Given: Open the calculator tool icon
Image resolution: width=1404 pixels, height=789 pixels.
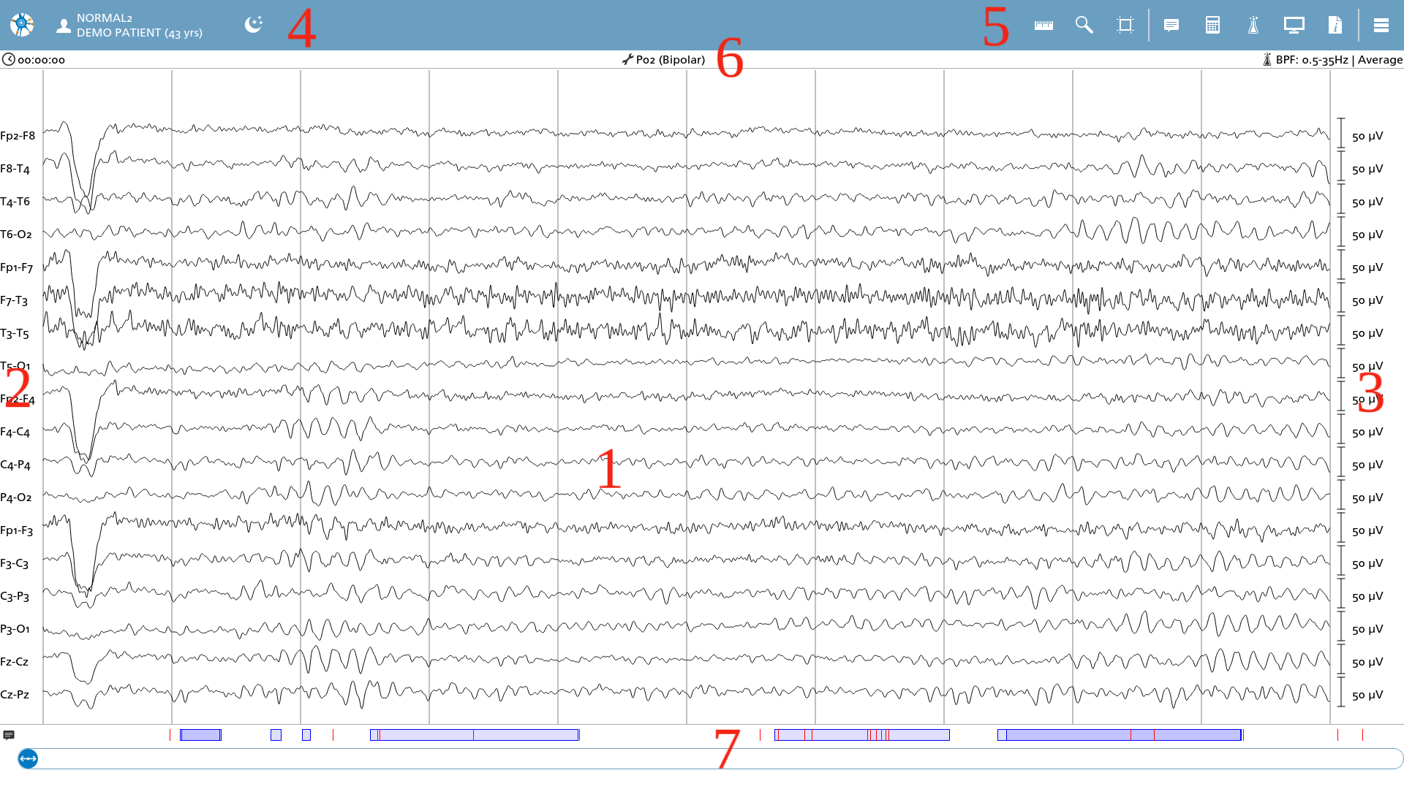Looking at the screenshot, I should 1212,26.
